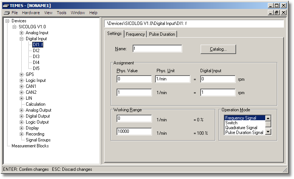294x179 pixels.
Task: Expand the CAN2 node
Action: point(22,93)
